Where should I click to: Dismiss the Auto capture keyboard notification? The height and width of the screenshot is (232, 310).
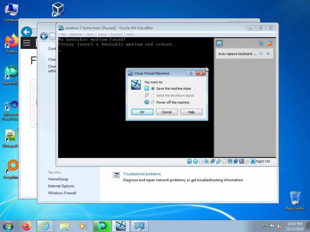coord(268,53)
